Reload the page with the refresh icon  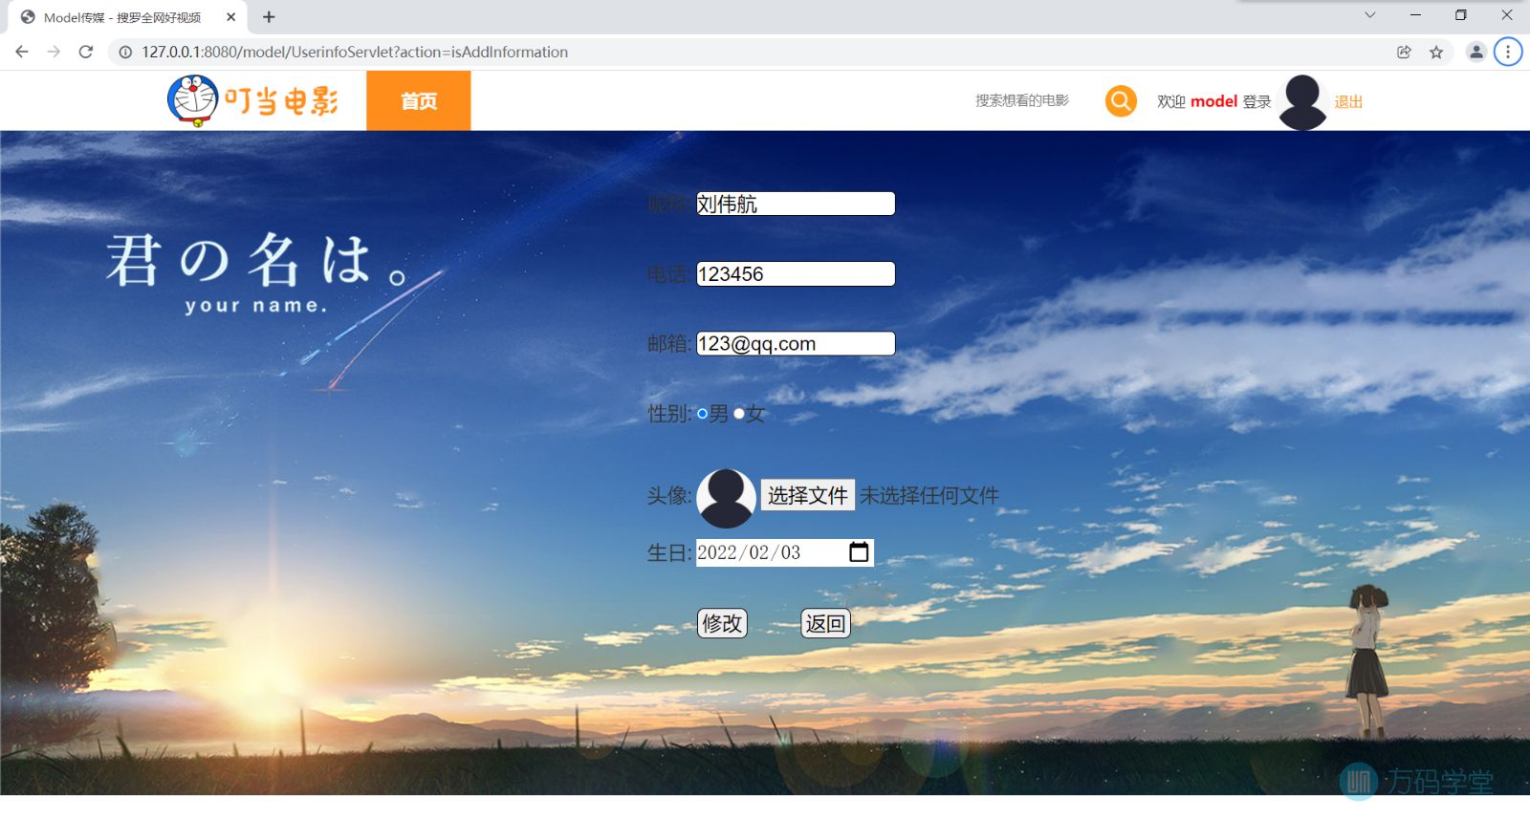[86, 52]
